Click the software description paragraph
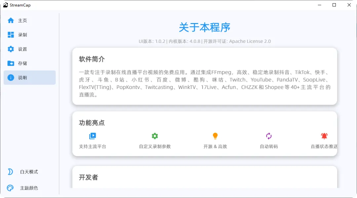This screenshot has width=357, height=198. (205, 83)
